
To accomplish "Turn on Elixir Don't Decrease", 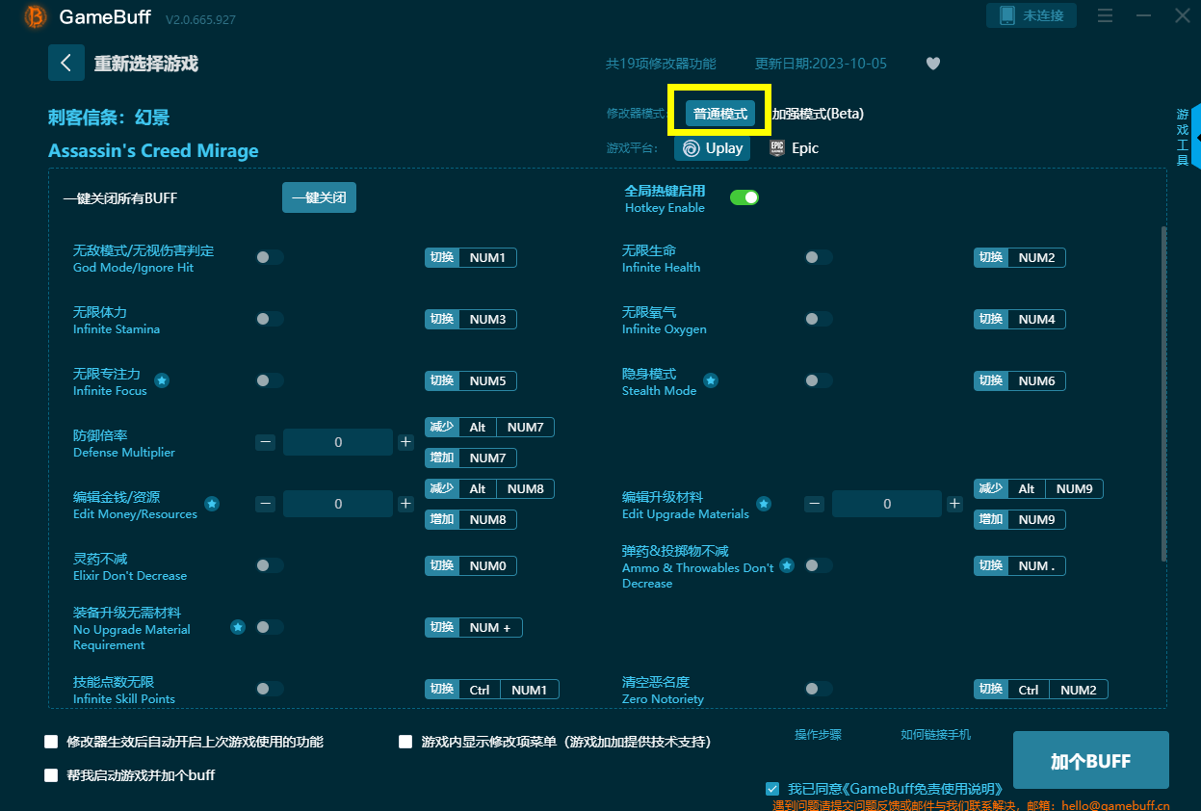I will 270,565.
